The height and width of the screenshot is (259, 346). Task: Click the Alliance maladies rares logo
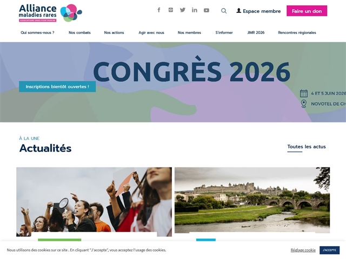point(50,13)
